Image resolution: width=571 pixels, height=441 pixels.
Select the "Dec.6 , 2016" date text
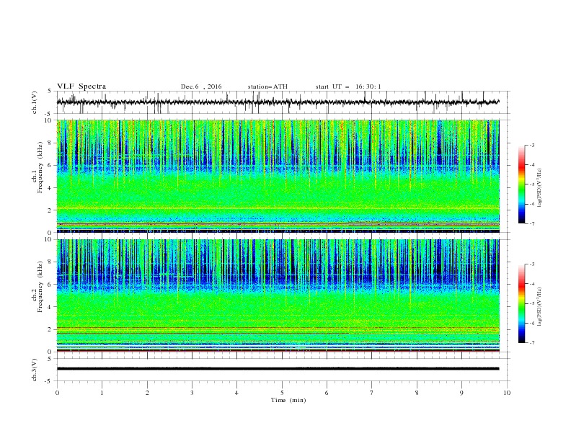click(x=201, y=86)
